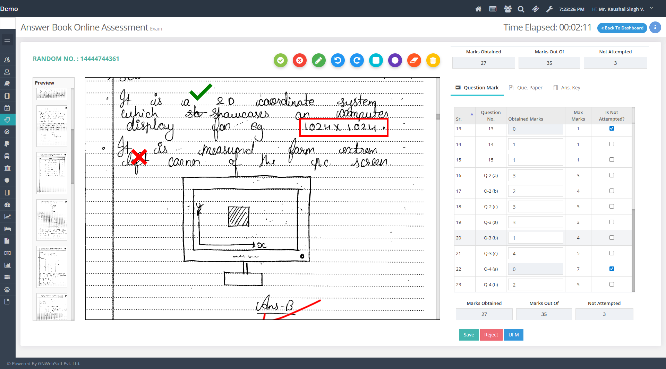This screenshot has width=666, height=369.
Task: Switch to the Que. Paper tab
Action: tap(526, 88)
